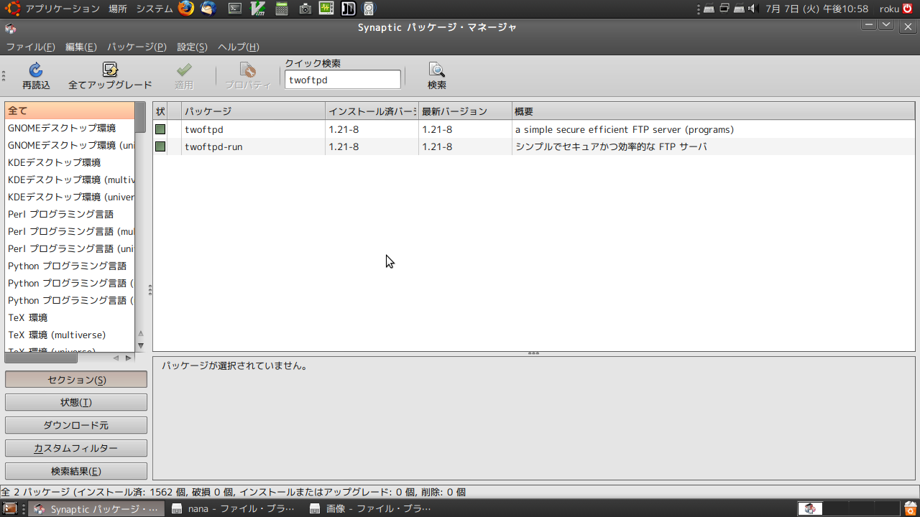920x517 pixels.
Task: Click the second network tray icon beside volume
Action: tap(739, 9)
